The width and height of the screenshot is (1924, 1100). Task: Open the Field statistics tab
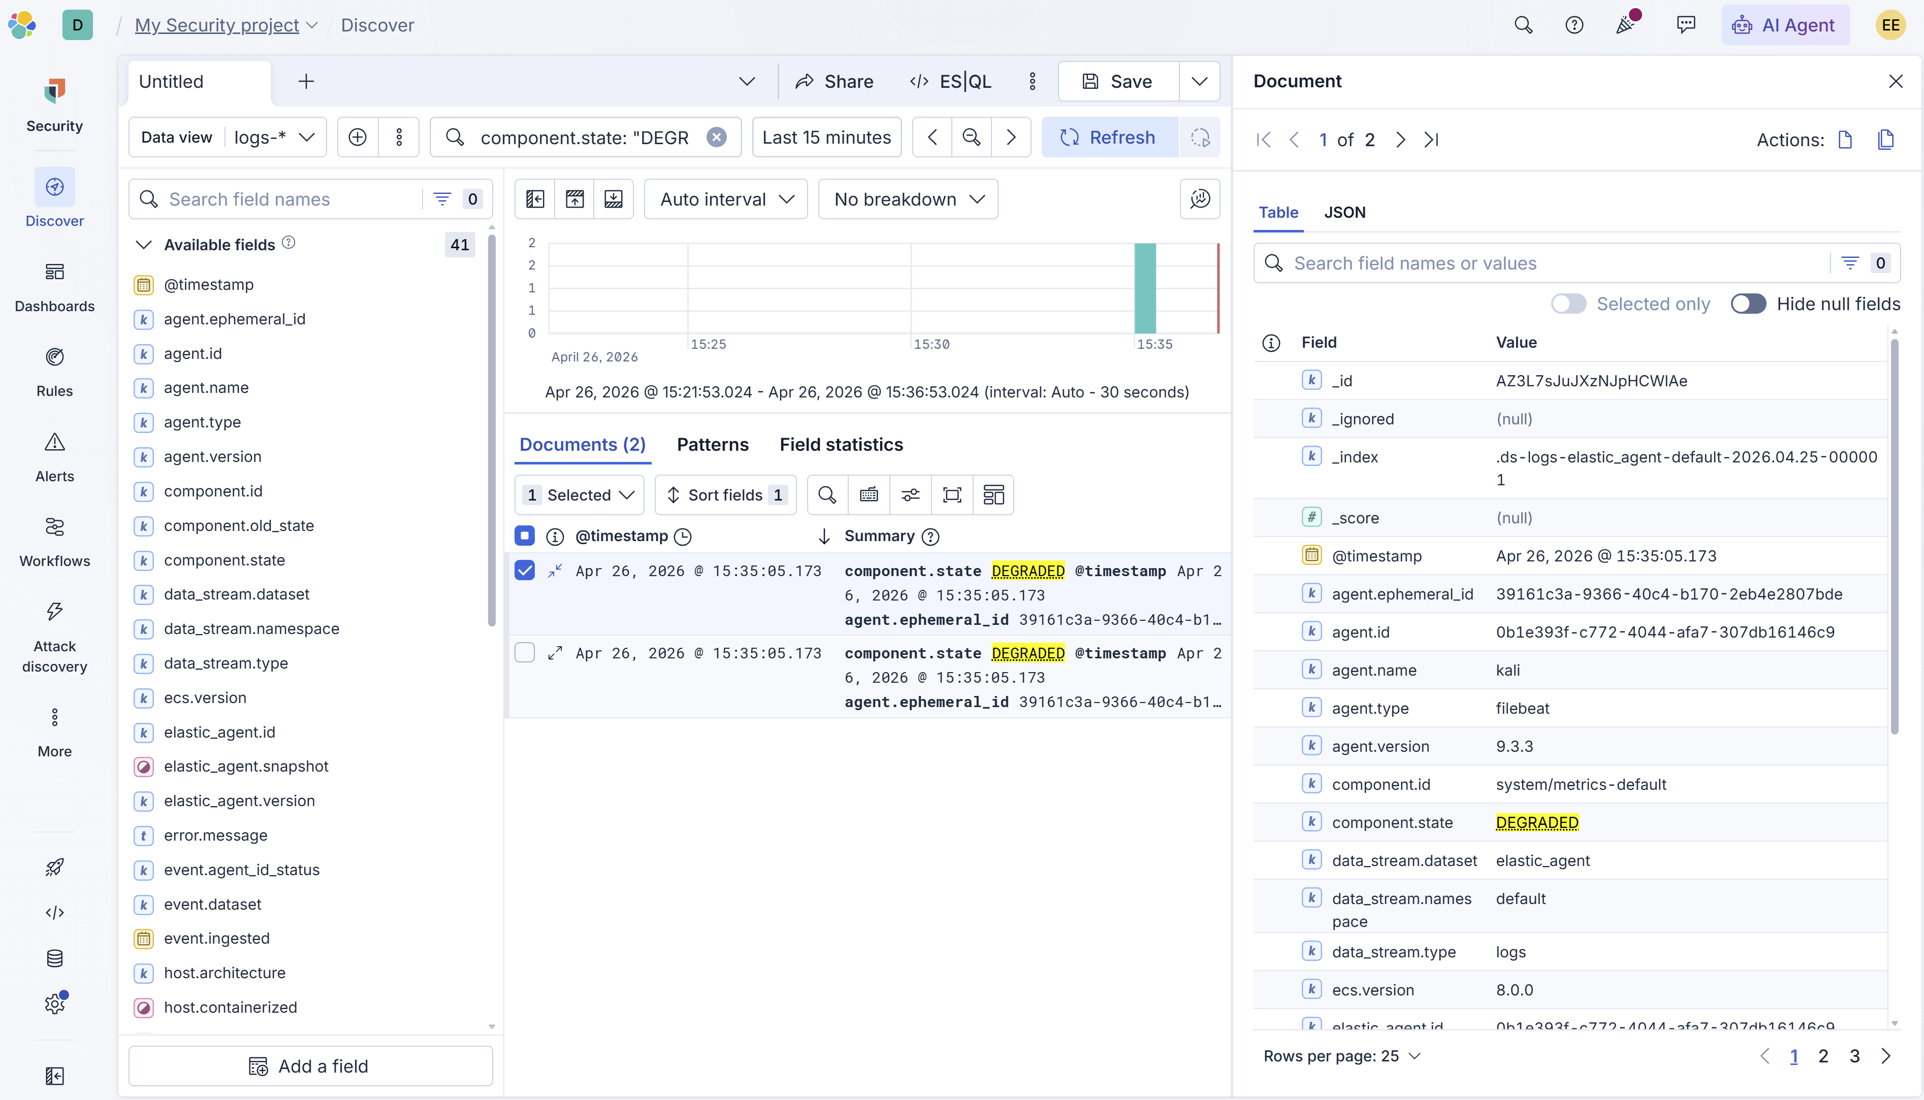[841, 444]
